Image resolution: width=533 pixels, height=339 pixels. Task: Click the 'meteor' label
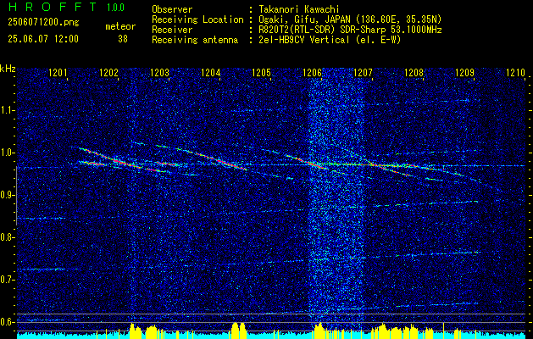coord(120,26)
